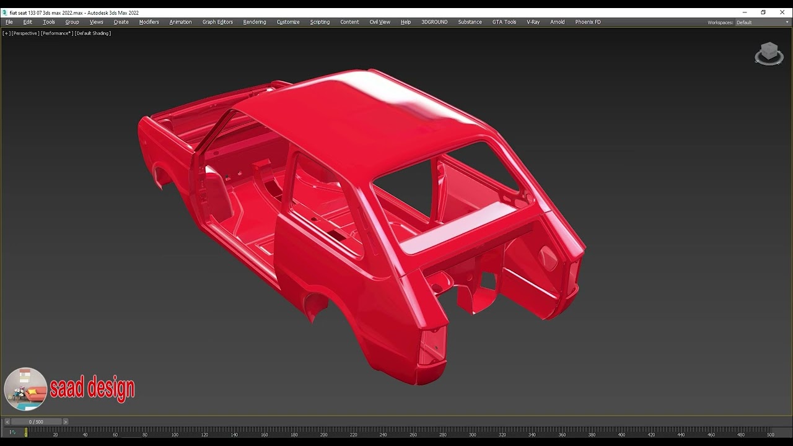793x446 pixels.
Task: Open the [Default Shading] viewport menu
Action: click(93, 33)
